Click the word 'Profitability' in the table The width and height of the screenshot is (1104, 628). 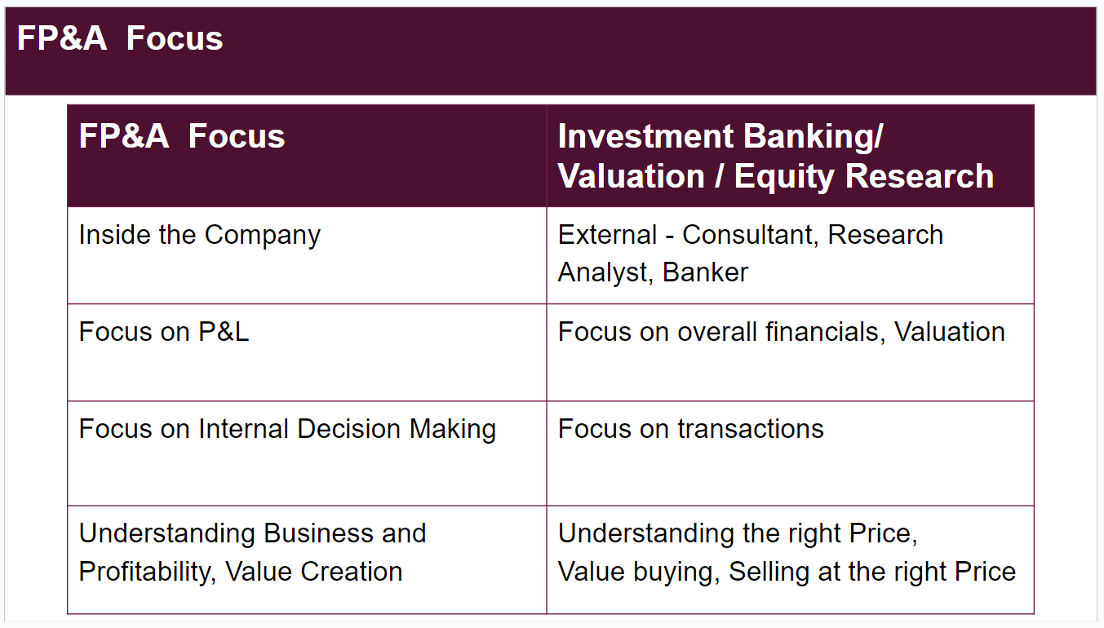(x=146, y=572)
